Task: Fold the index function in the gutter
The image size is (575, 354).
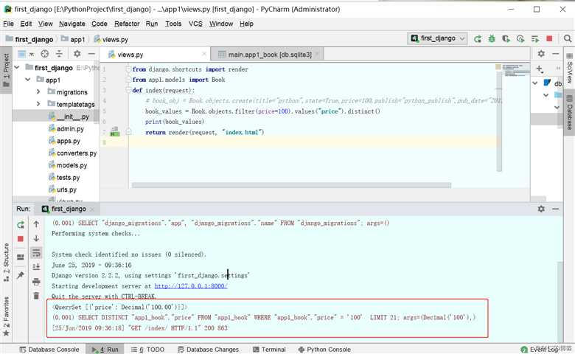Action: pos(128,90)
